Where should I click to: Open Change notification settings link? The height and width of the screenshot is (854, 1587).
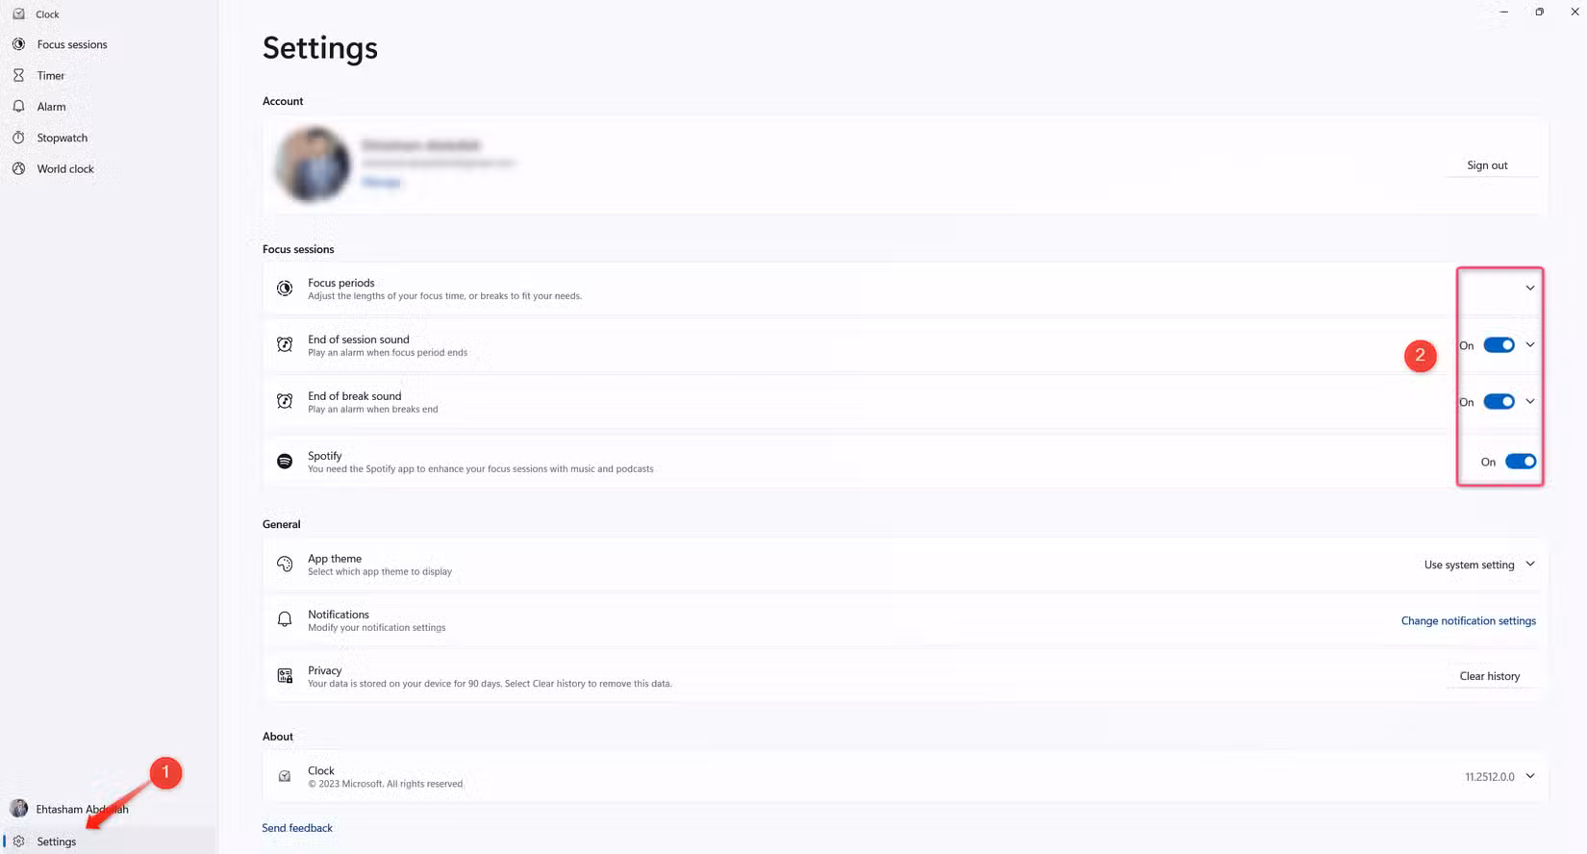(1468, 620)
